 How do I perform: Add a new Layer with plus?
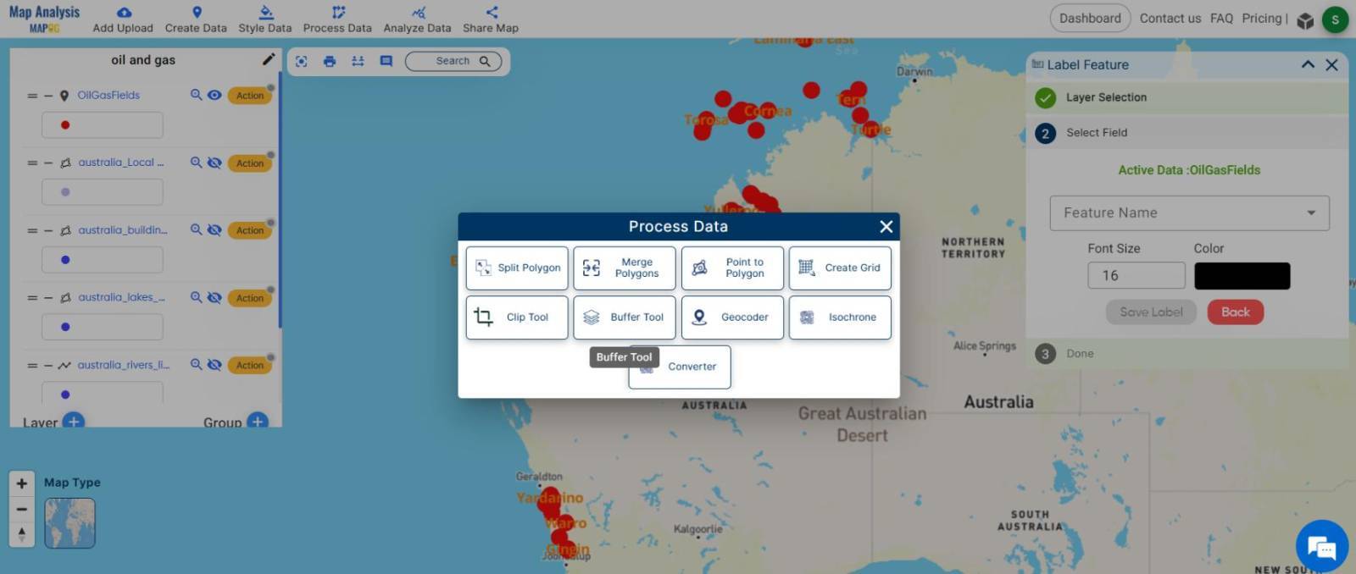click(74, 421)
